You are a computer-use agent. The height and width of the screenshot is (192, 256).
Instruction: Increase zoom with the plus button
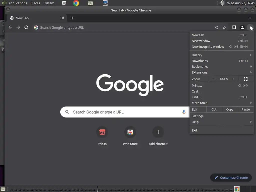[x=233, y=79]
